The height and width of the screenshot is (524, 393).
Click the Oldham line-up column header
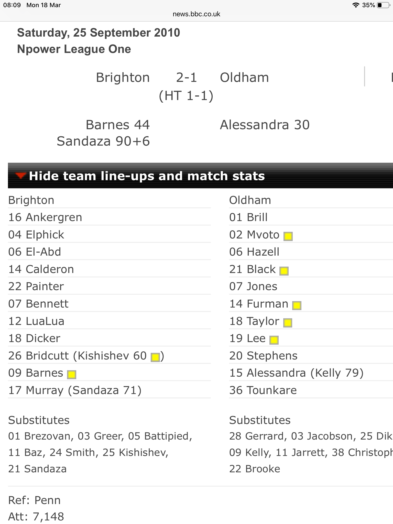pos(250,200)
